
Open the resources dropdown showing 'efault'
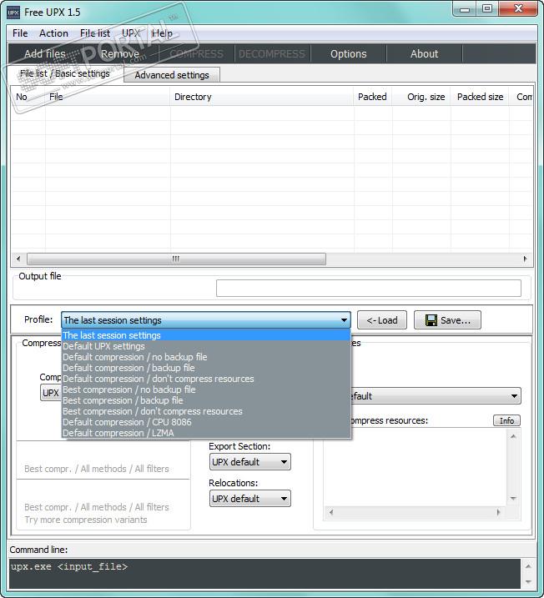[x=436, y=396]
